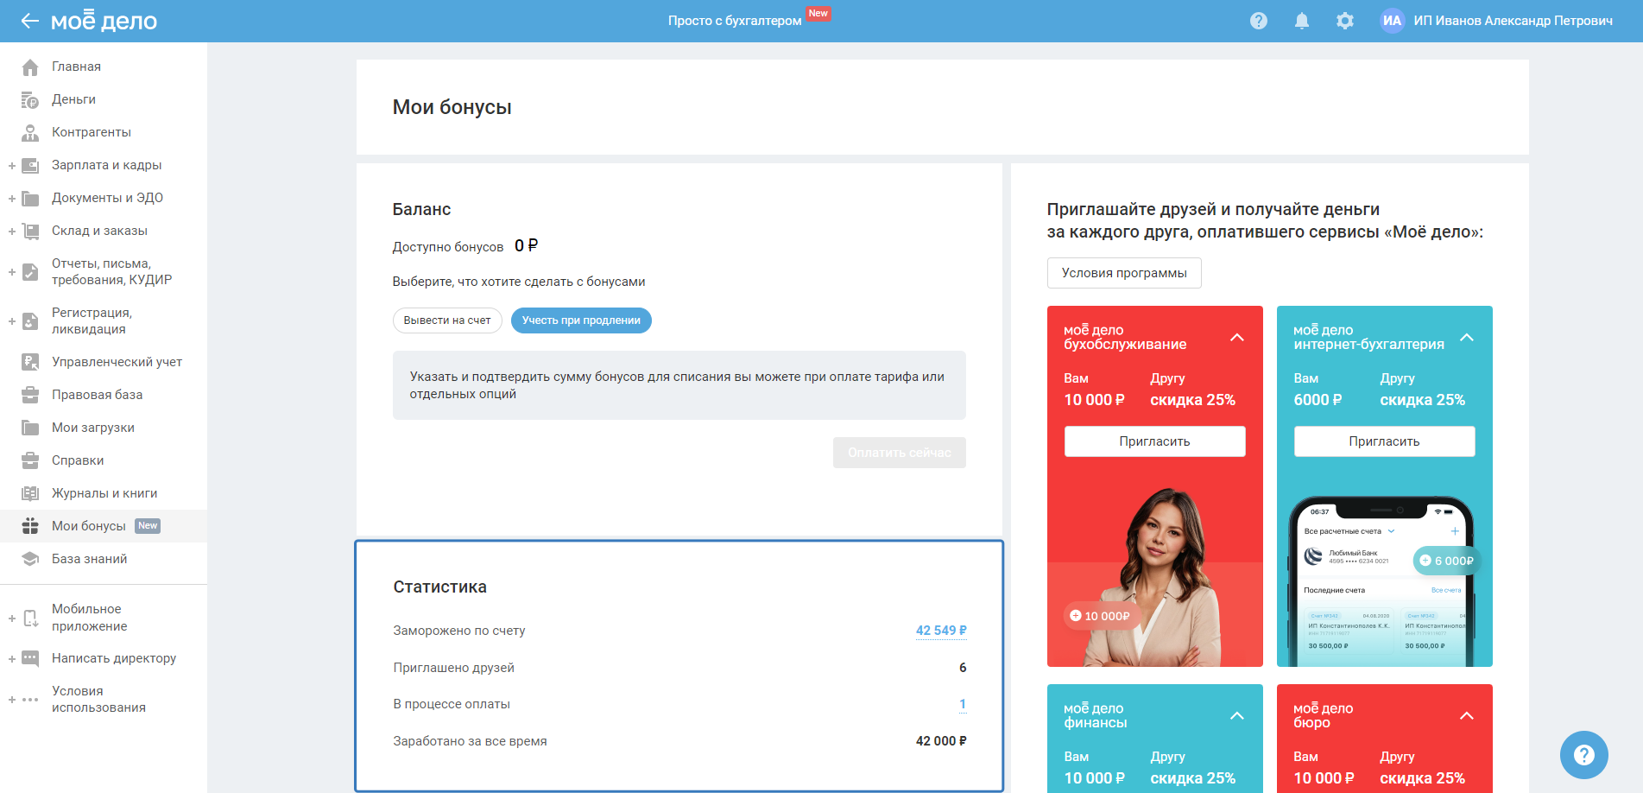Open the ИП Иванов Александр Петрович profile
The image size is (1643, 793).
pos(1513,21)
